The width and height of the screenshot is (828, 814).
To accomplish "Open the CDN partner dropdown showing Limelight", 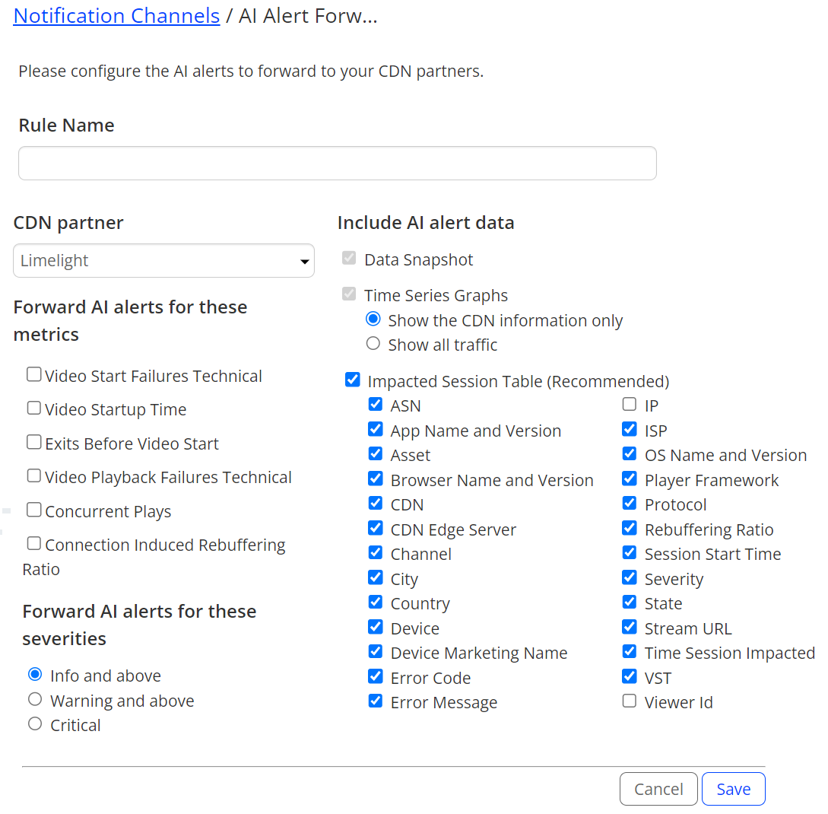I will pyautogui.click(x=163, y=260).
